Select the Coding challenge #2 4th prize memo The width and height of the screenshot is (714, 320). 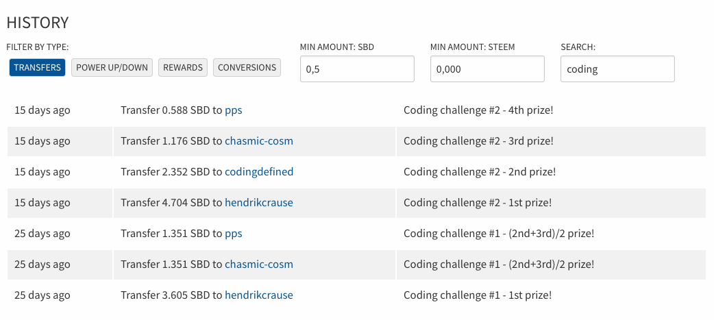tap(478, 110)
